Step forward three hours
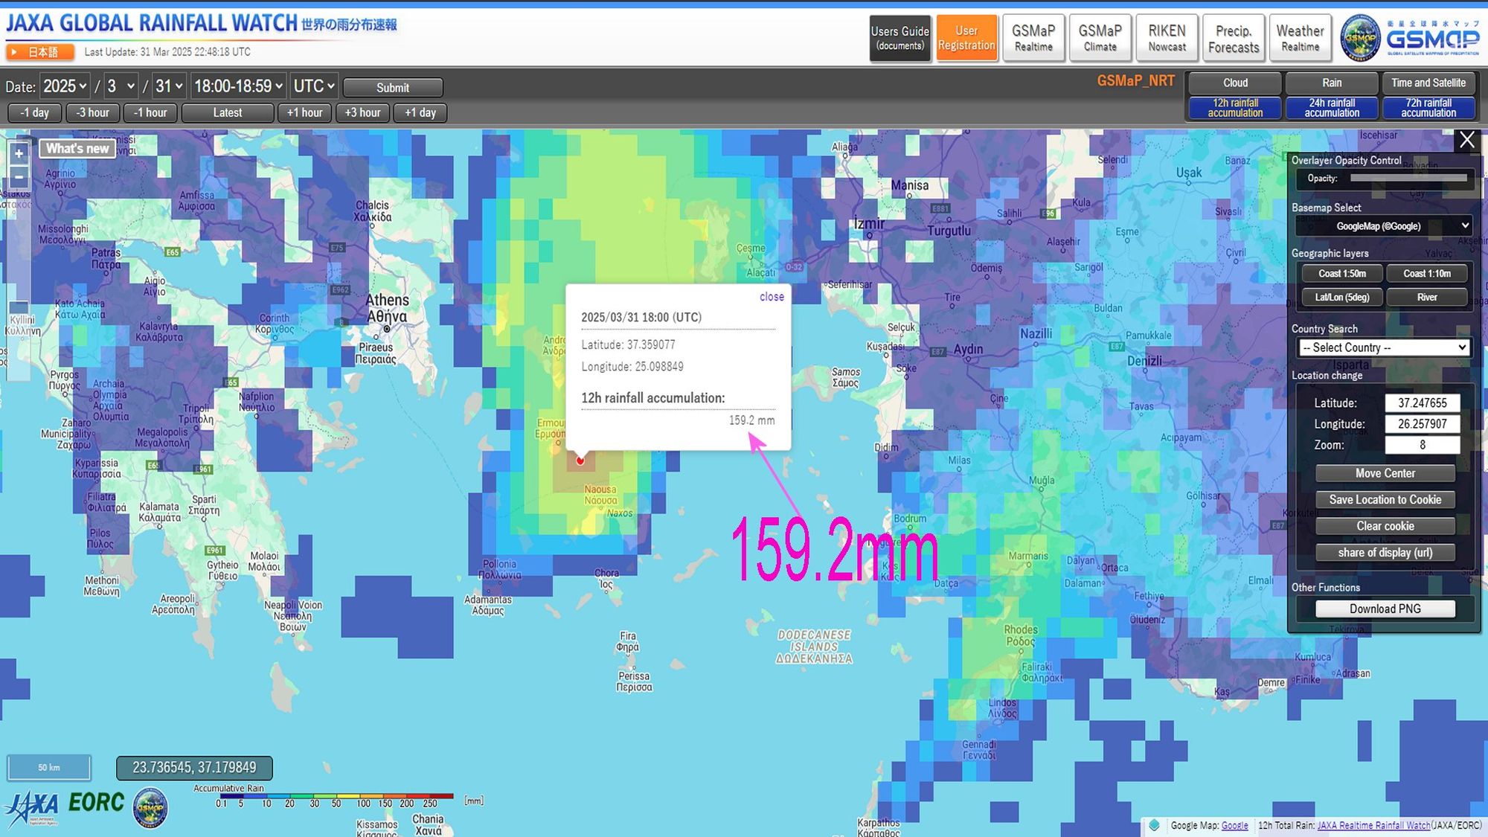1488x837 pixels. (x=362, y=113)
